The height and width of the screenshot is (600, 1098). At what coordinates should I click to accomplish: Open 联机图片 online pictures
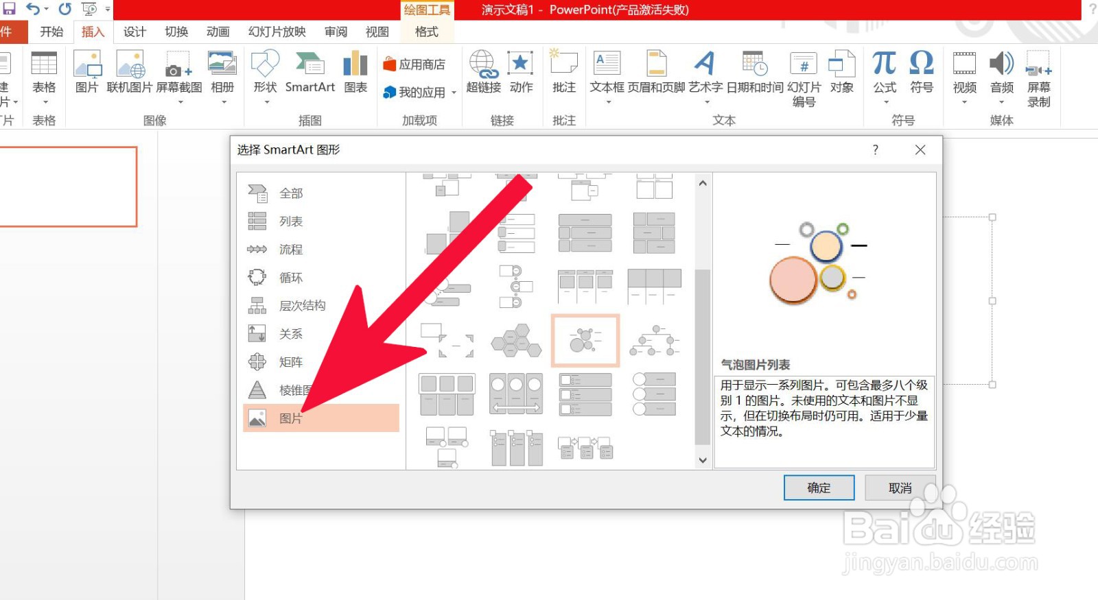pos(130,72)
